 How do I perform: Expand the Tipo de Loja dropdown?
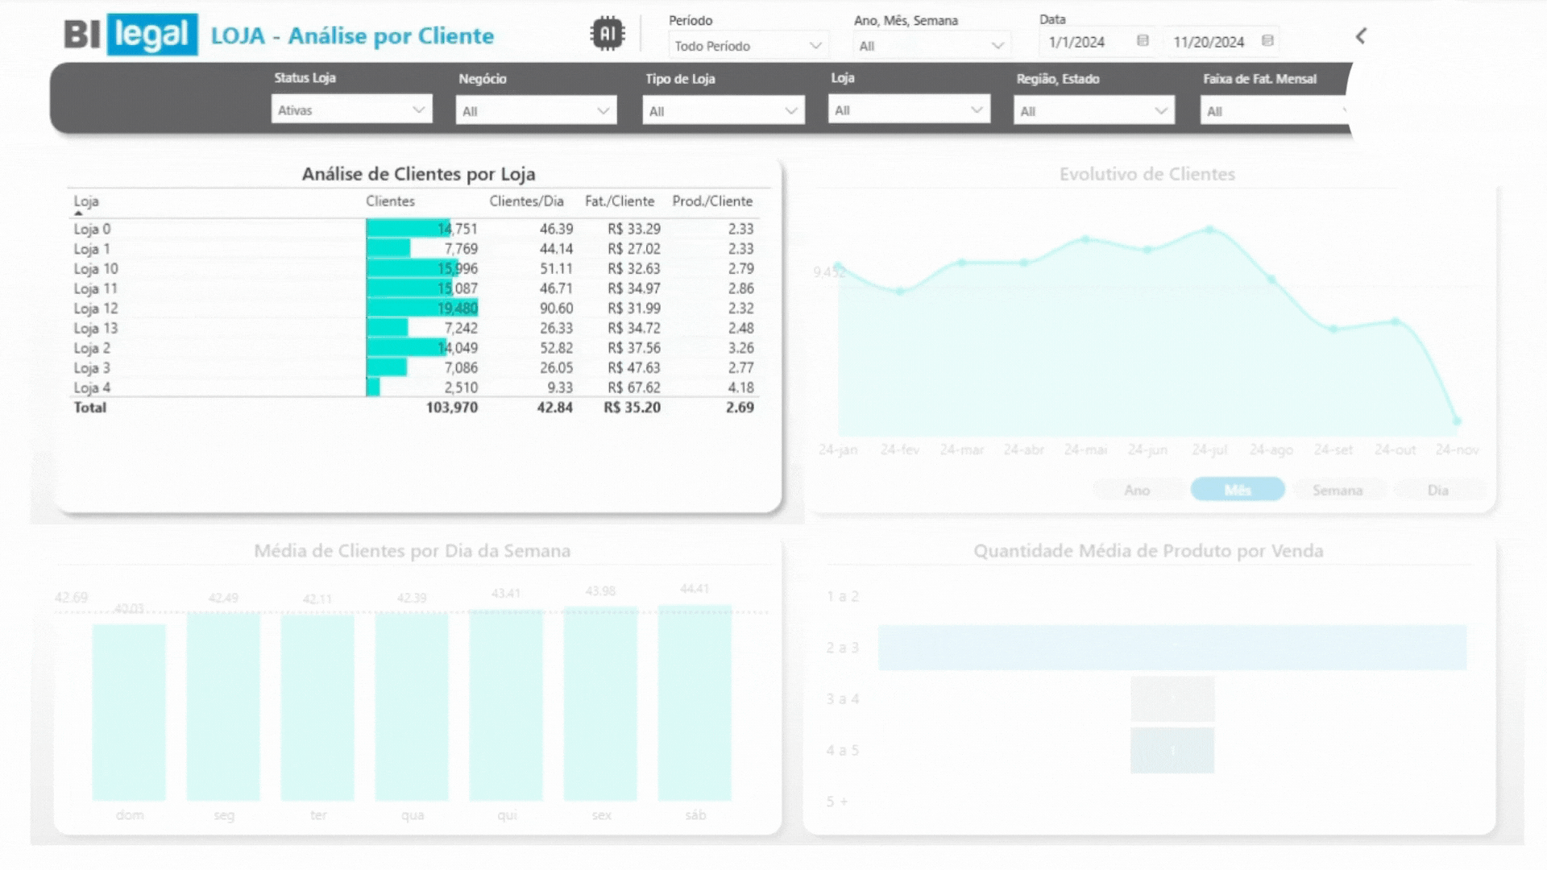click(x=723, y=111)
